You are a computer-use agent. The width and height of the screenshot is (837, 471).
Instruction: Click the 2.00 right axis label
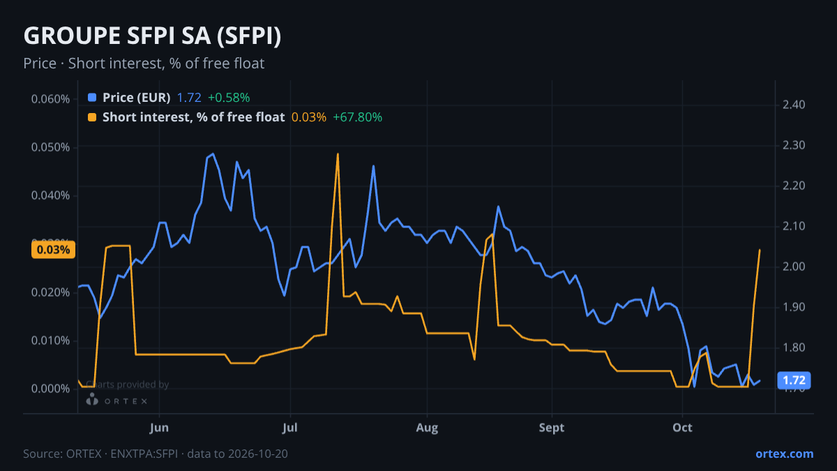[x=794, y=267]
